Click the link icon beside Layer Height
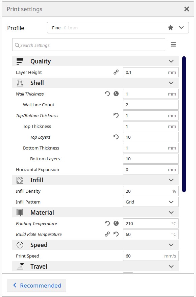This screenshot has width=196, height=297. click(x=116, y=72)
